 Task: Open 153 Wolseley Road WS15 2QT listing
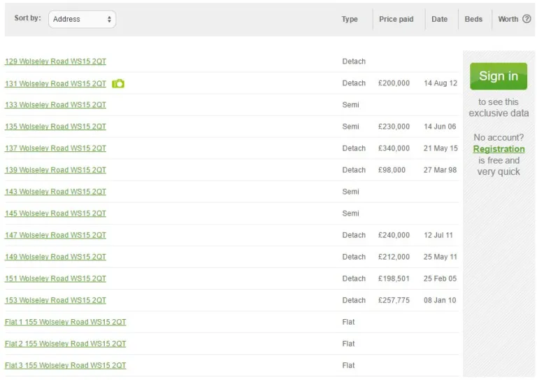pos(55,300)
